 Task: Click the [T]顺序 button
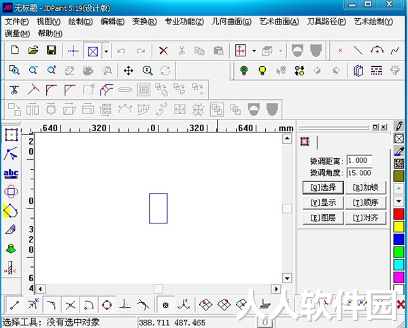click(366, 202)
